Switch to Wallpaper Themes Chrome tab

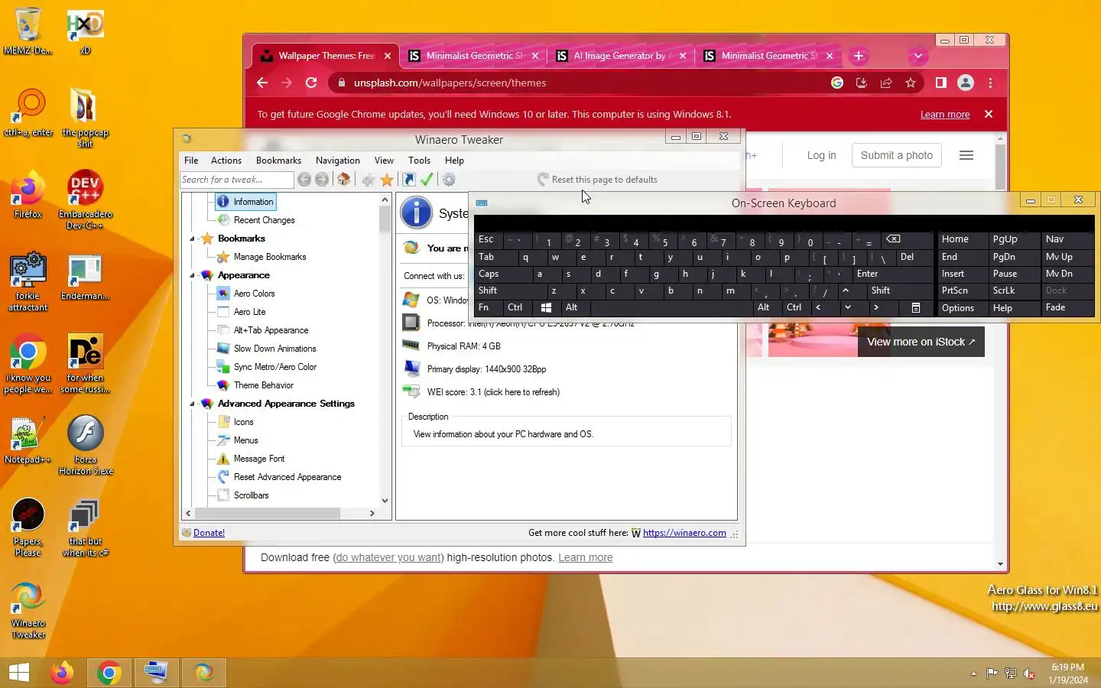pos(326,56)
